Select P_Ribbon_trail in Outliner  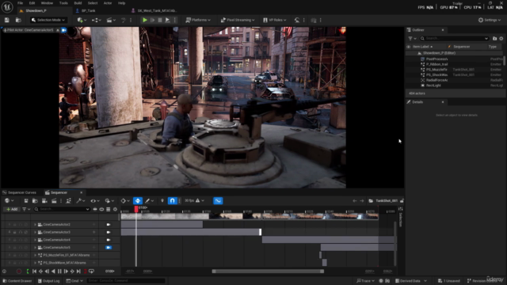455,64
